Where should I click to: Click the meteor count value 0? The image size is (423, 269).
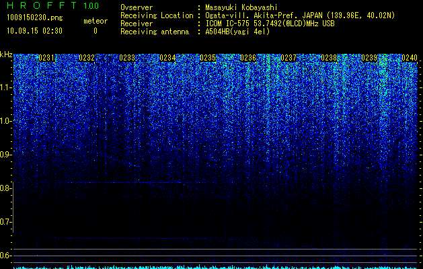pyautogui.click(x=95, y=31)
